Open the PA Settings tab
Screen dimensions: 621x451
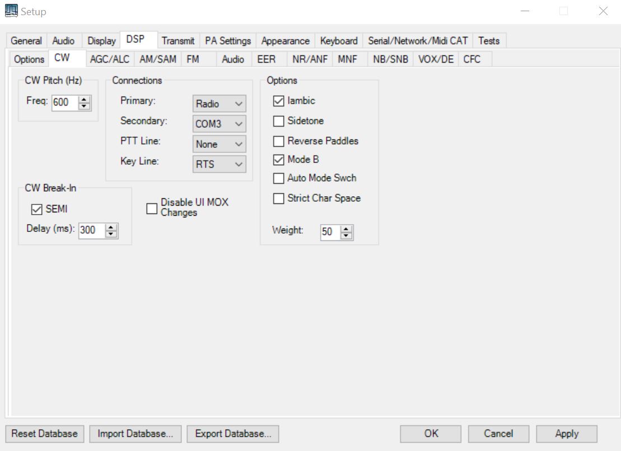(x=228, y=41)
